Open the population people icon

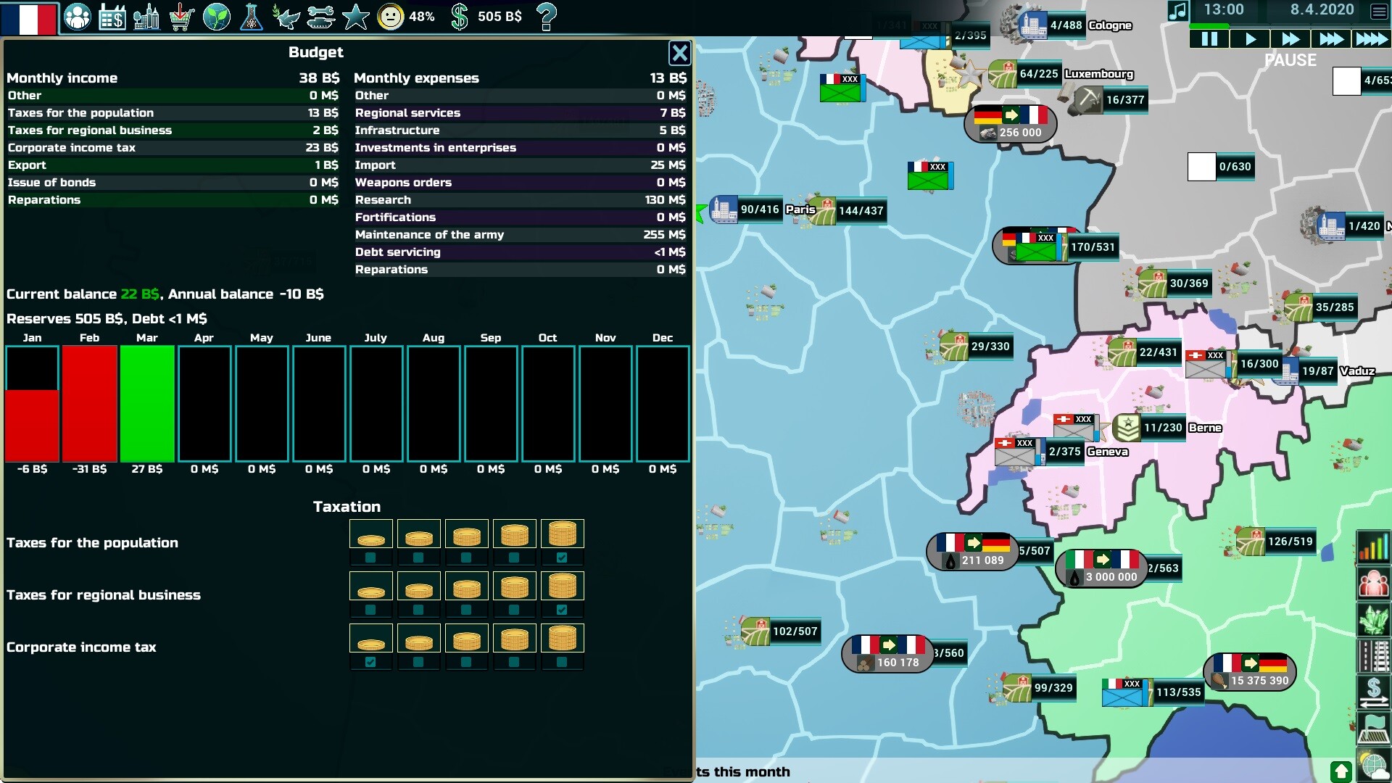point(77,16)
